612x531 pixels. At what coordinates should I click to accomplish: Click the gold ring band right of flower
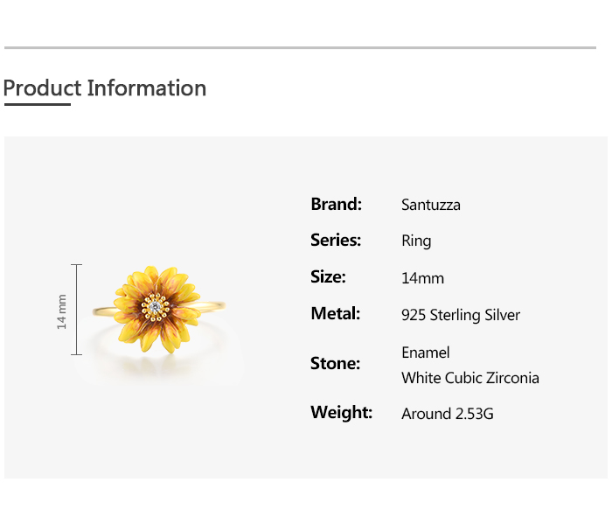(x=211, y=305)
